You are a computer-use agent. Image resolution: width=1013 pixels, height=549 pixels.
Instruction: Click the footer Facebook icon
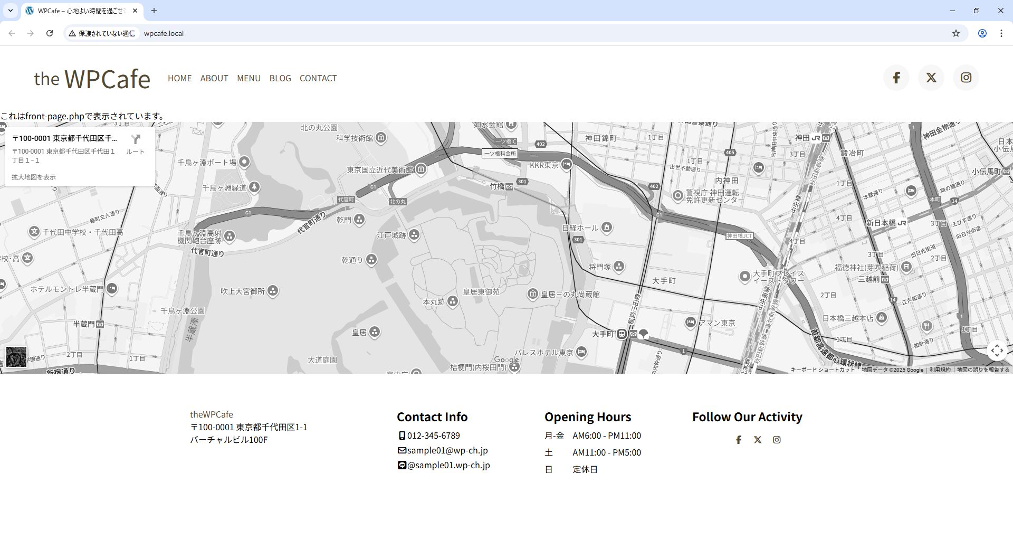tap(739, 440)
